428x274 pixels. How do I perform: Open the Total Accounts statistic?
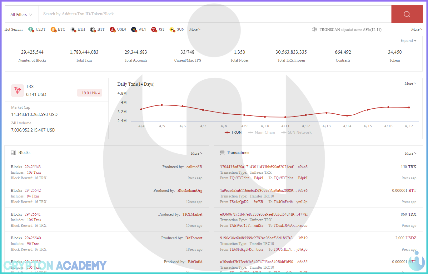(x=136, y=56)
